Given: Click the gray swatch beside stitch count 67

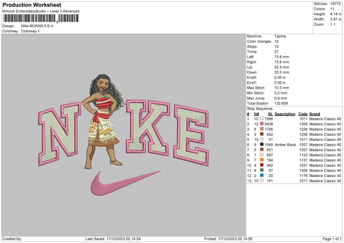Looking at the screenshot, I should click(262, 170).
